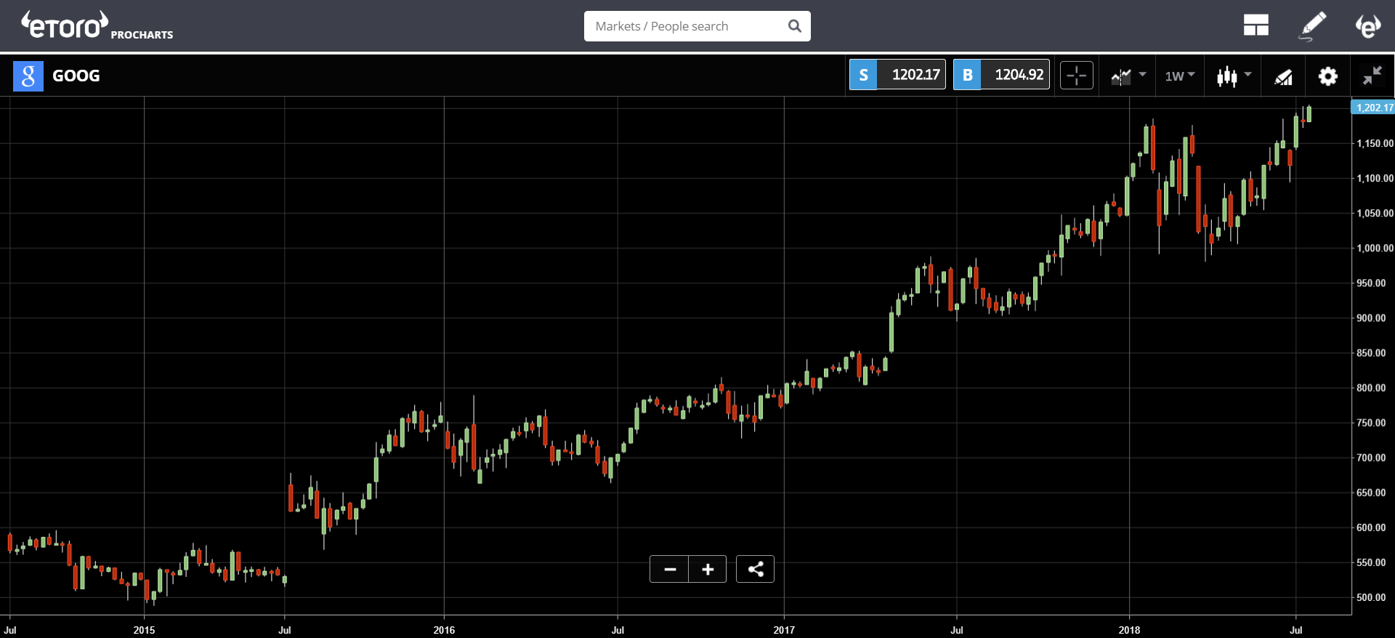Viewport: 1395px width, 638px height.
Task: Open chart settings gear
Action: point(1328,76)
